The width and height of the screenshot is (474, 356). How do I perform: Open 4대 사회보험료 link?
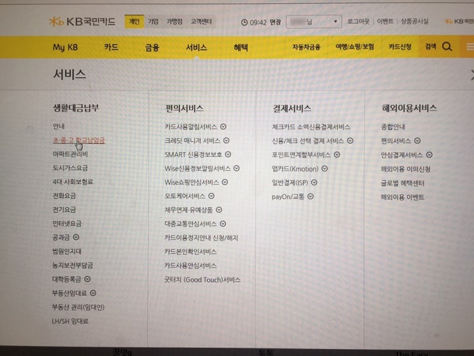click(x=73, y=182)
